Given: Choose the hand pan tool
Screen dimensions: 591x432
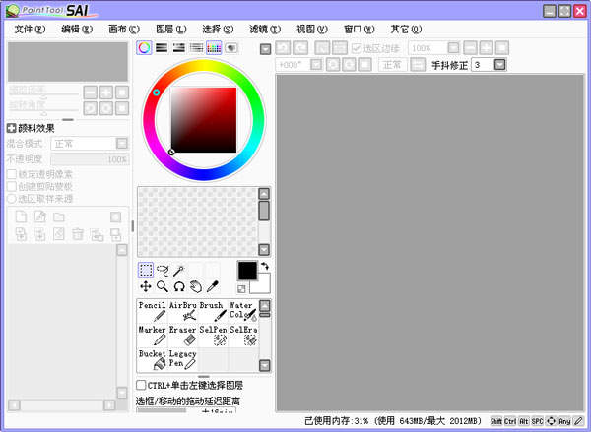Looking at the screenshot, I should point(196,286).
